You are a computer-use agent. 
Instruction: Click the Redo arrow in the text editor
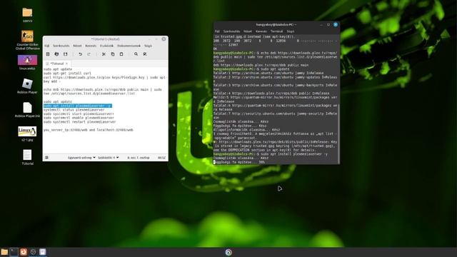tap(89, 54)
